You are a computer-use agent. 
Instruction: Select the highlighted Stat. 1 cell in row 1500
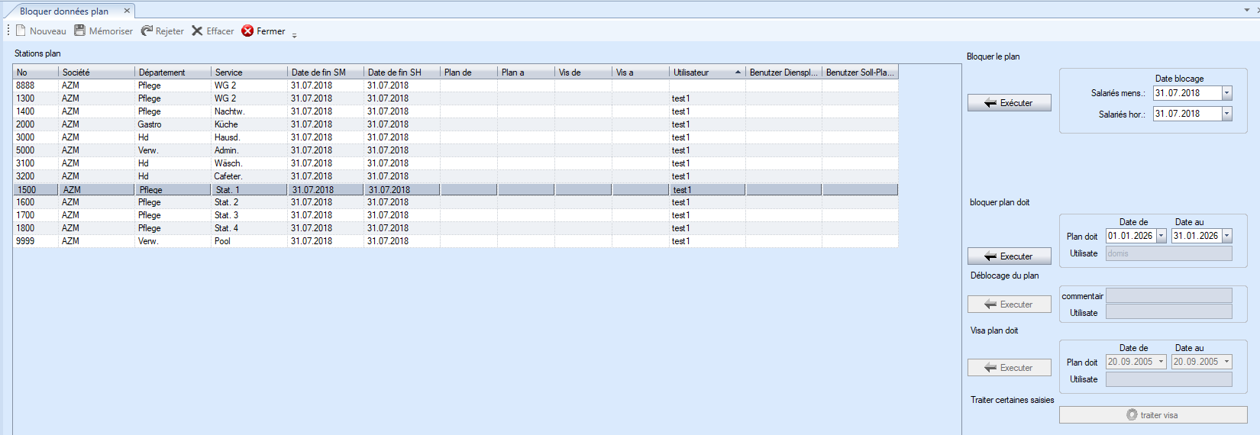[250, 190]
